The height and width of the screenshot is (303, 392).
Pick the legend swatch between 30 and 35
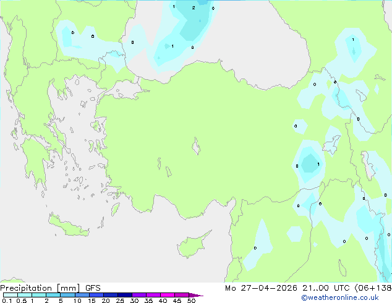point(139,295)
